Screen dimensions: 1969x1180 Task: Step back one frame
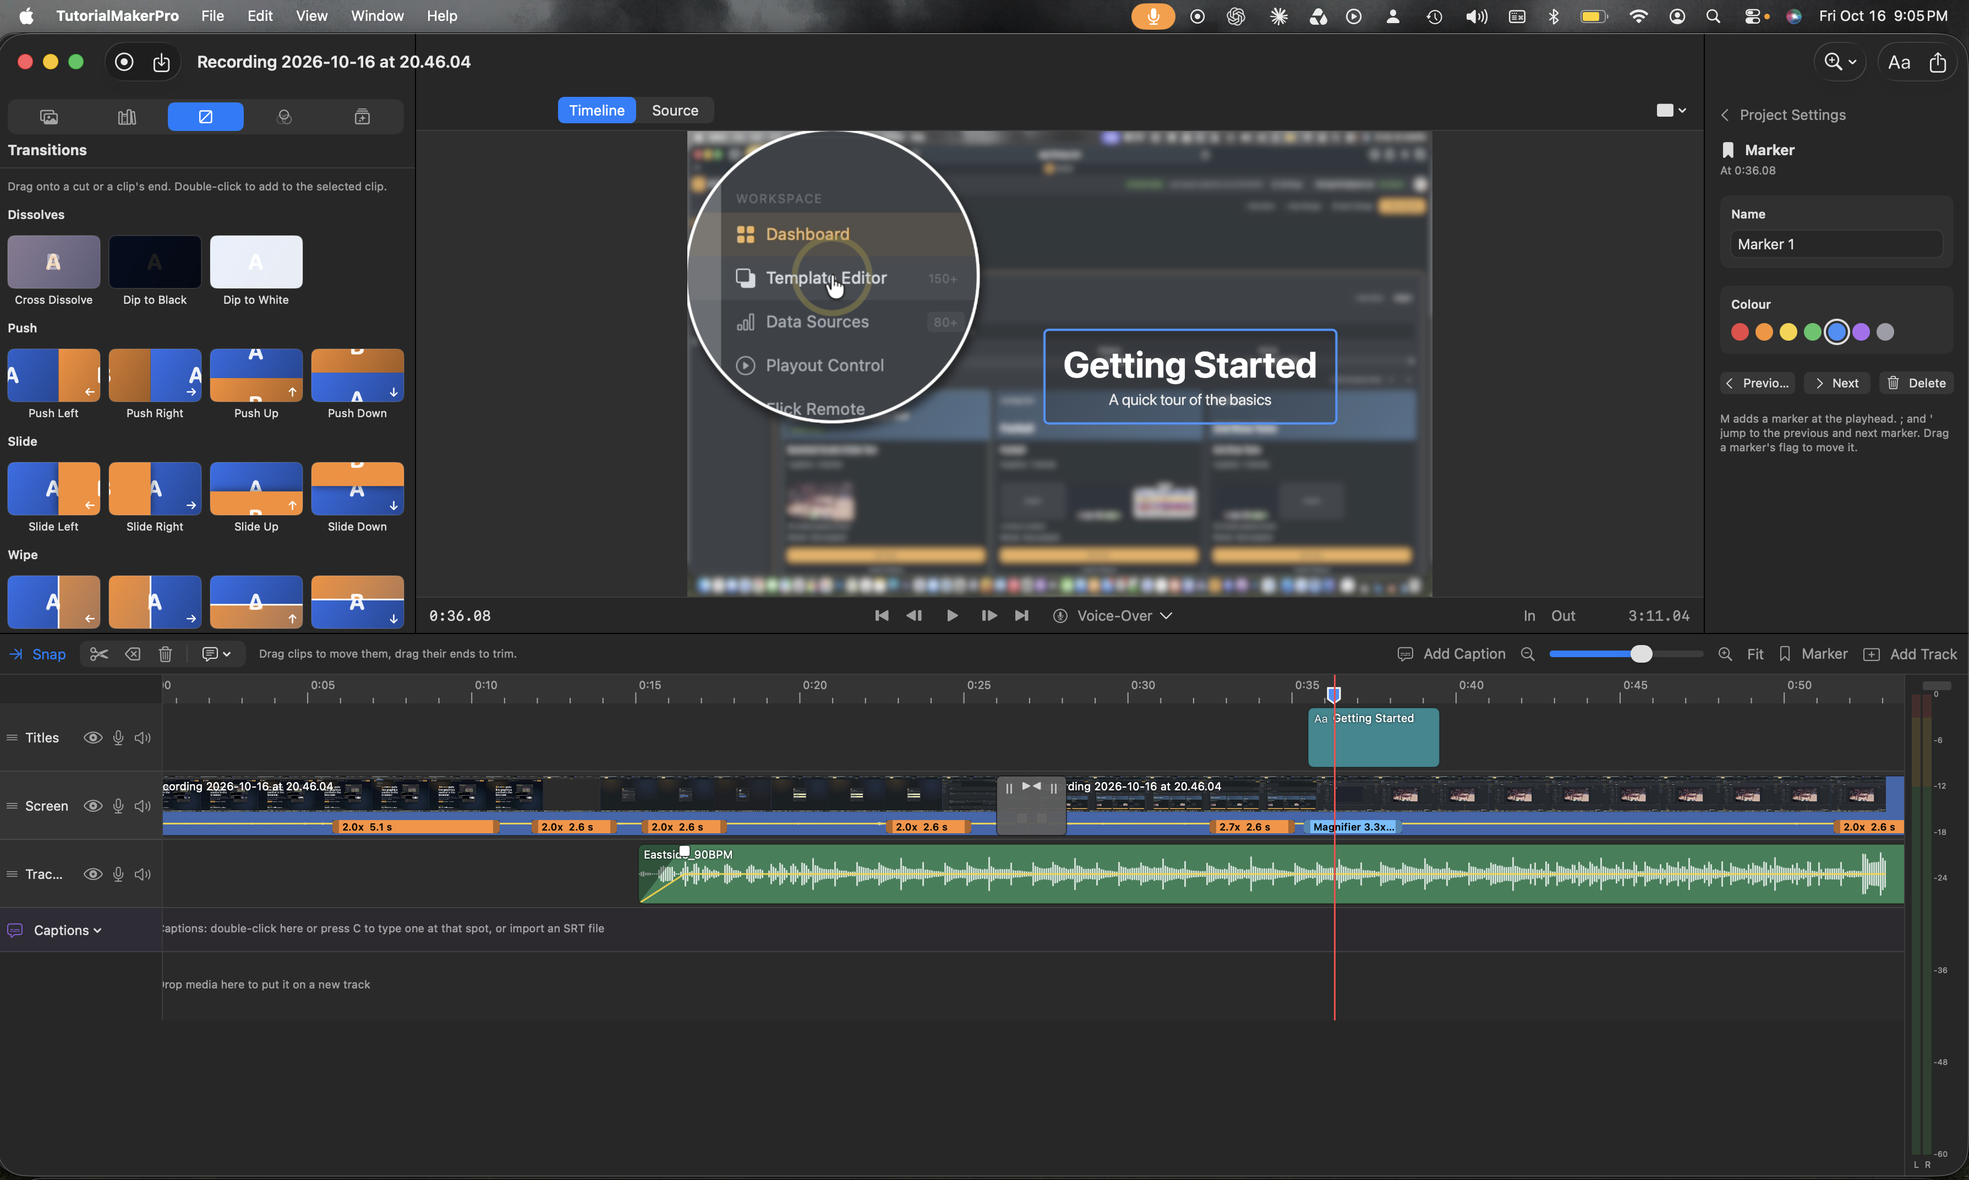point(914,615)
